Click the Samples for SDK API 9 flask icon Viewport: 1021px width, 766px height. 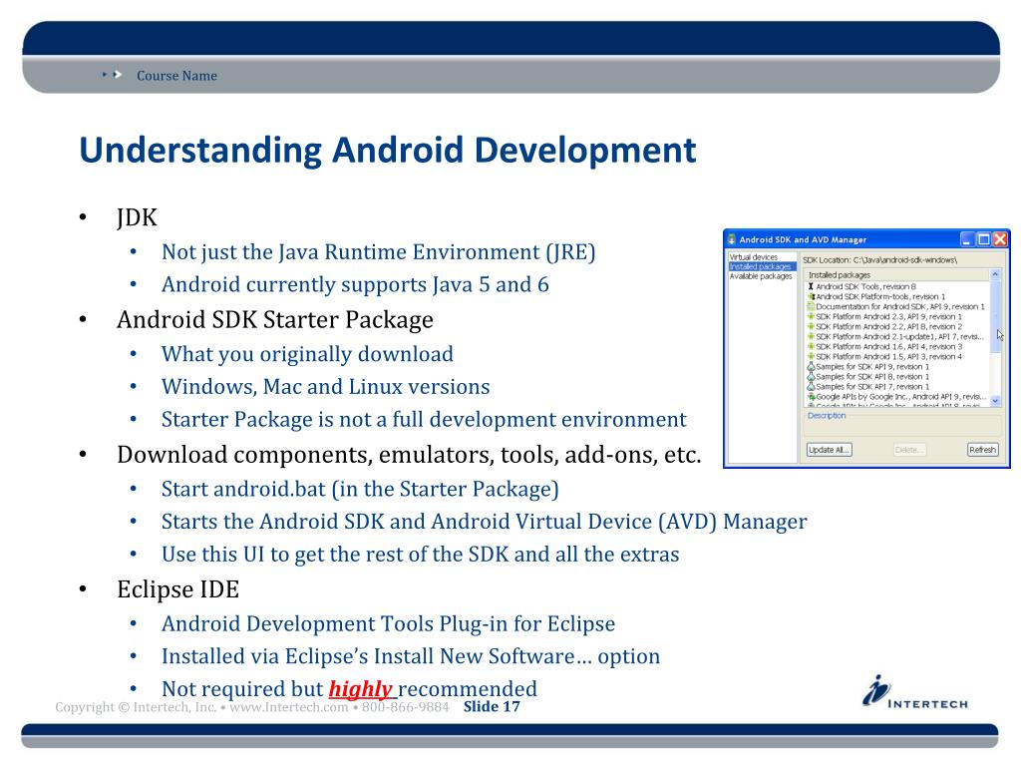pyautogui.click(x=812, y=367)
